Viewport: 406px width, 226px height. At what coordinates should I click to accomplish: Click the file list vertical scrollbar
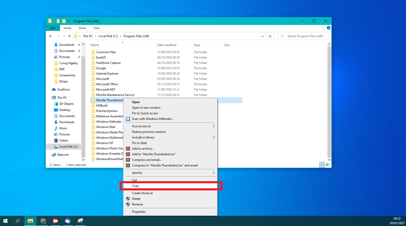pyautogui.click(x=329, y=102)
